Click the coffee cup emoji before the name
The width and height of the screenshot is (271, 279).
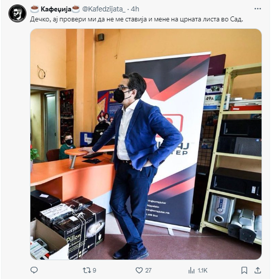(x=34, y=9)
